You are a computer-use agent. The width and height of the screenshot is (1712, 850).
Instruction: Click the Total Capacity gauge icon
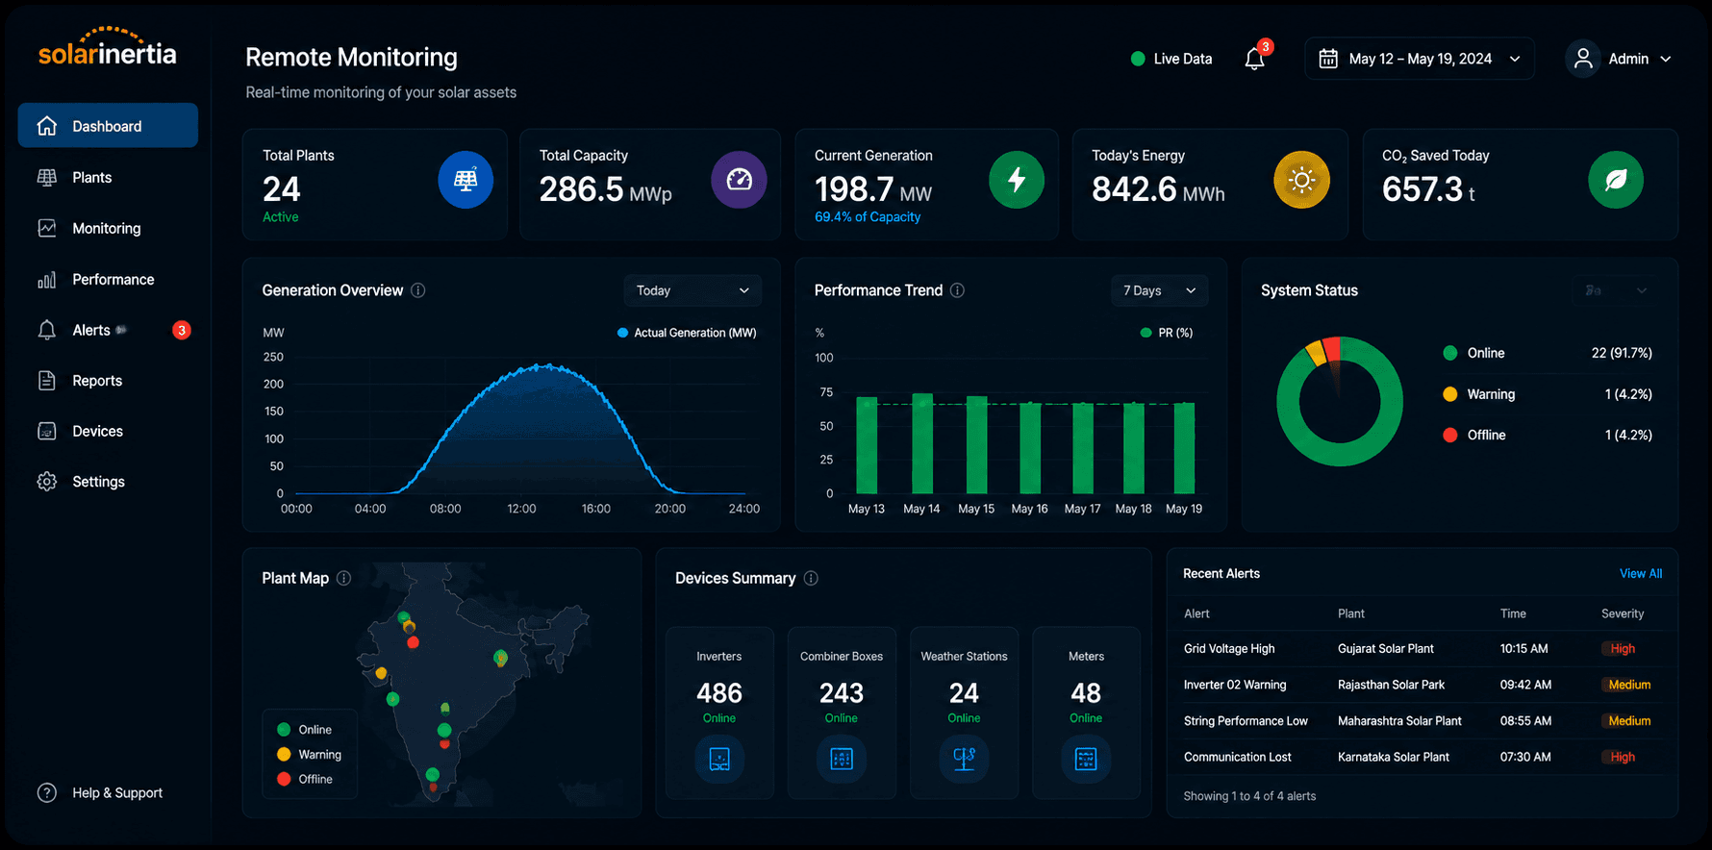tap(739, 180)
